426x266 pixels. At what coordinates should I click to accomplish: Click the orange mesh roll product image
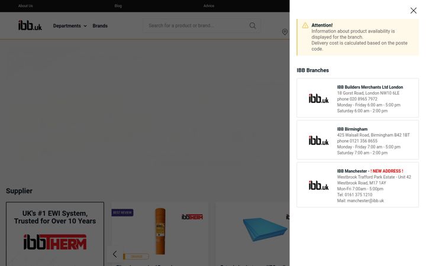pos(160,231)
